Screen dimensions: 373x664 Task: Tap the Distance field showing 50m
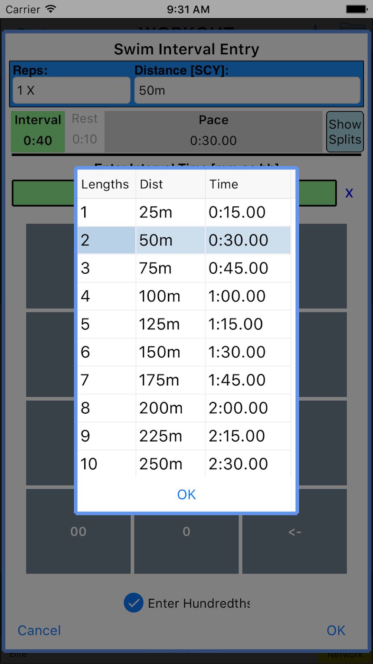pyautogui.click(x=247, y=90)
